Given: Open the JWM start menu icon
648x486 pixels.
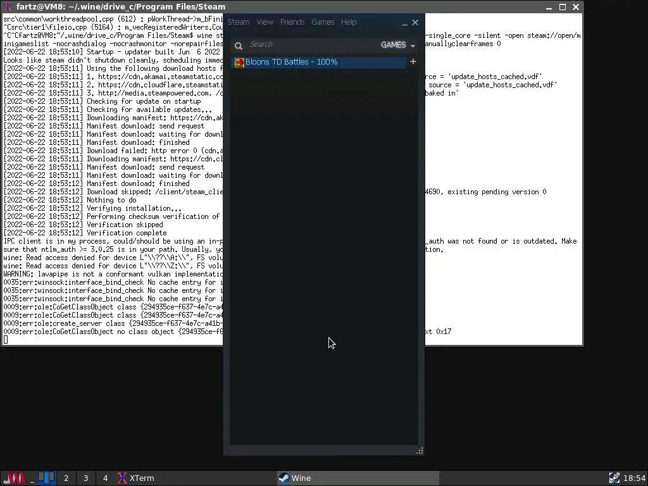Looking at the screenshot, I should point(15,478).
